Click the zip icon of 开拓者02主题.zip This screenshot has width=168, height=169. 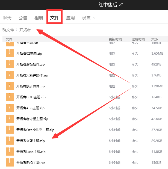point(10,53)
